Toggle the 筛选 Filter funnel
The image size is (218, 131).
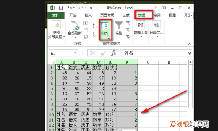[x=118, y=28]
